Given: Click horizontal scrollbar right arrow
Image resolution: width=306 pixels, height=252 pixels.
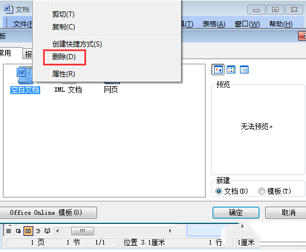Looking at the screenshot, I should (170, 231).
